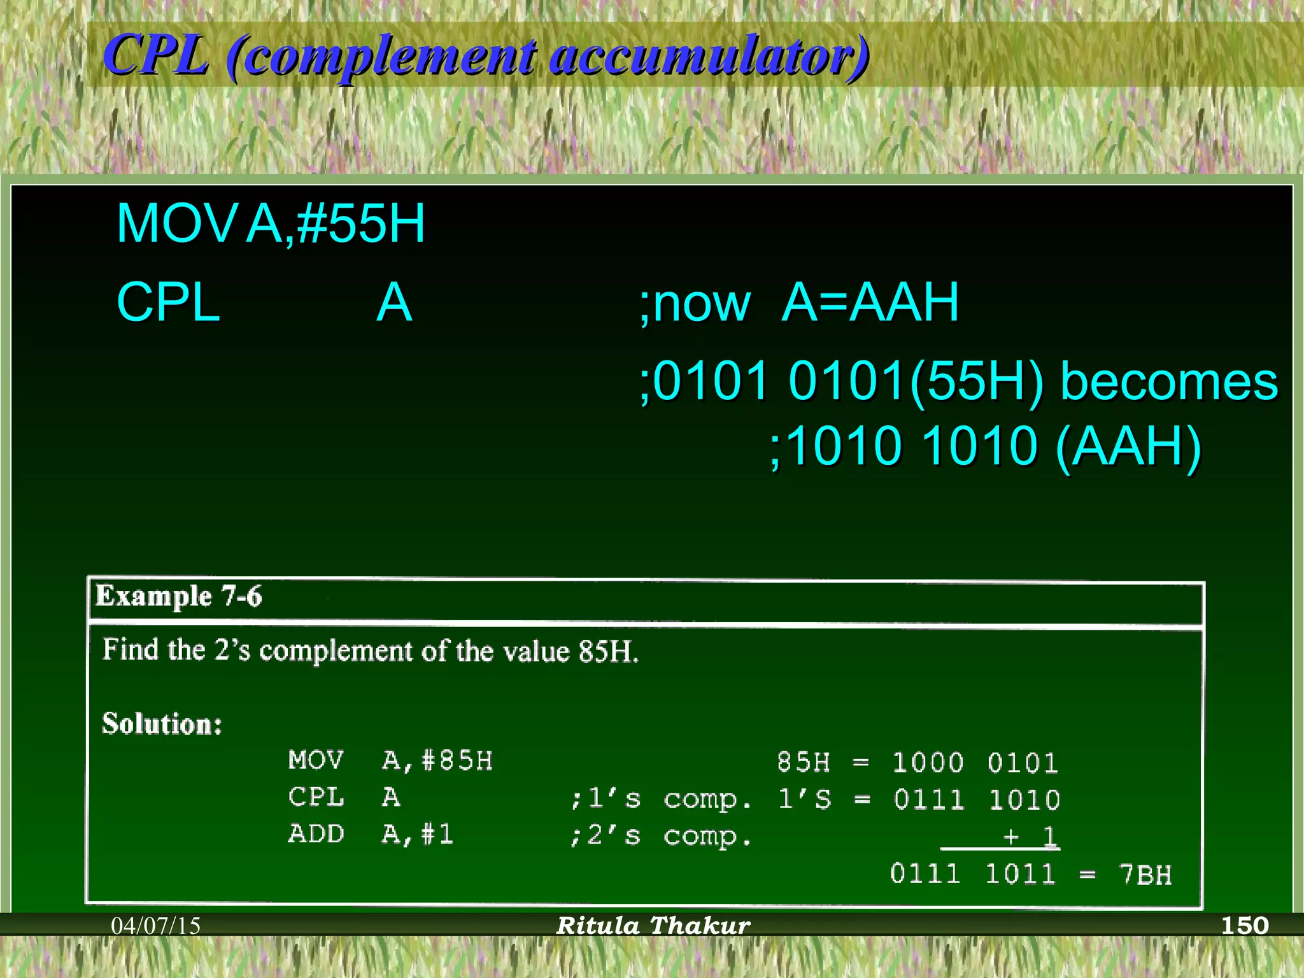Click the 'Solution:' label
The width and height of the screenshot is (1304, 978).
tap(162, 724)
